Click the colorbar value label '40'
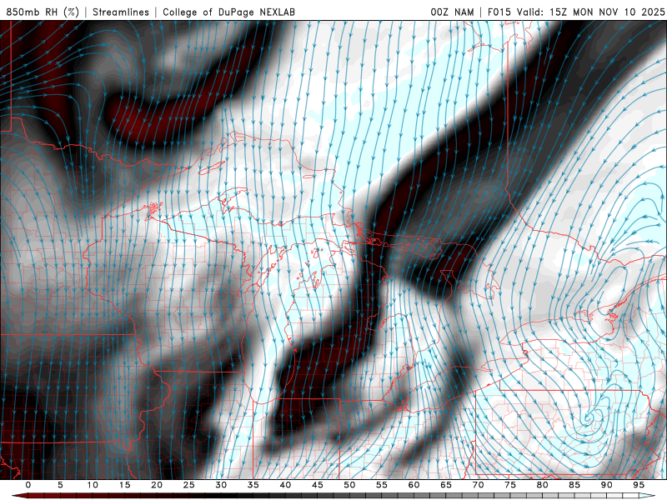Image resolution: width=667 pixels, height=500 pixels. coord(285,485)
